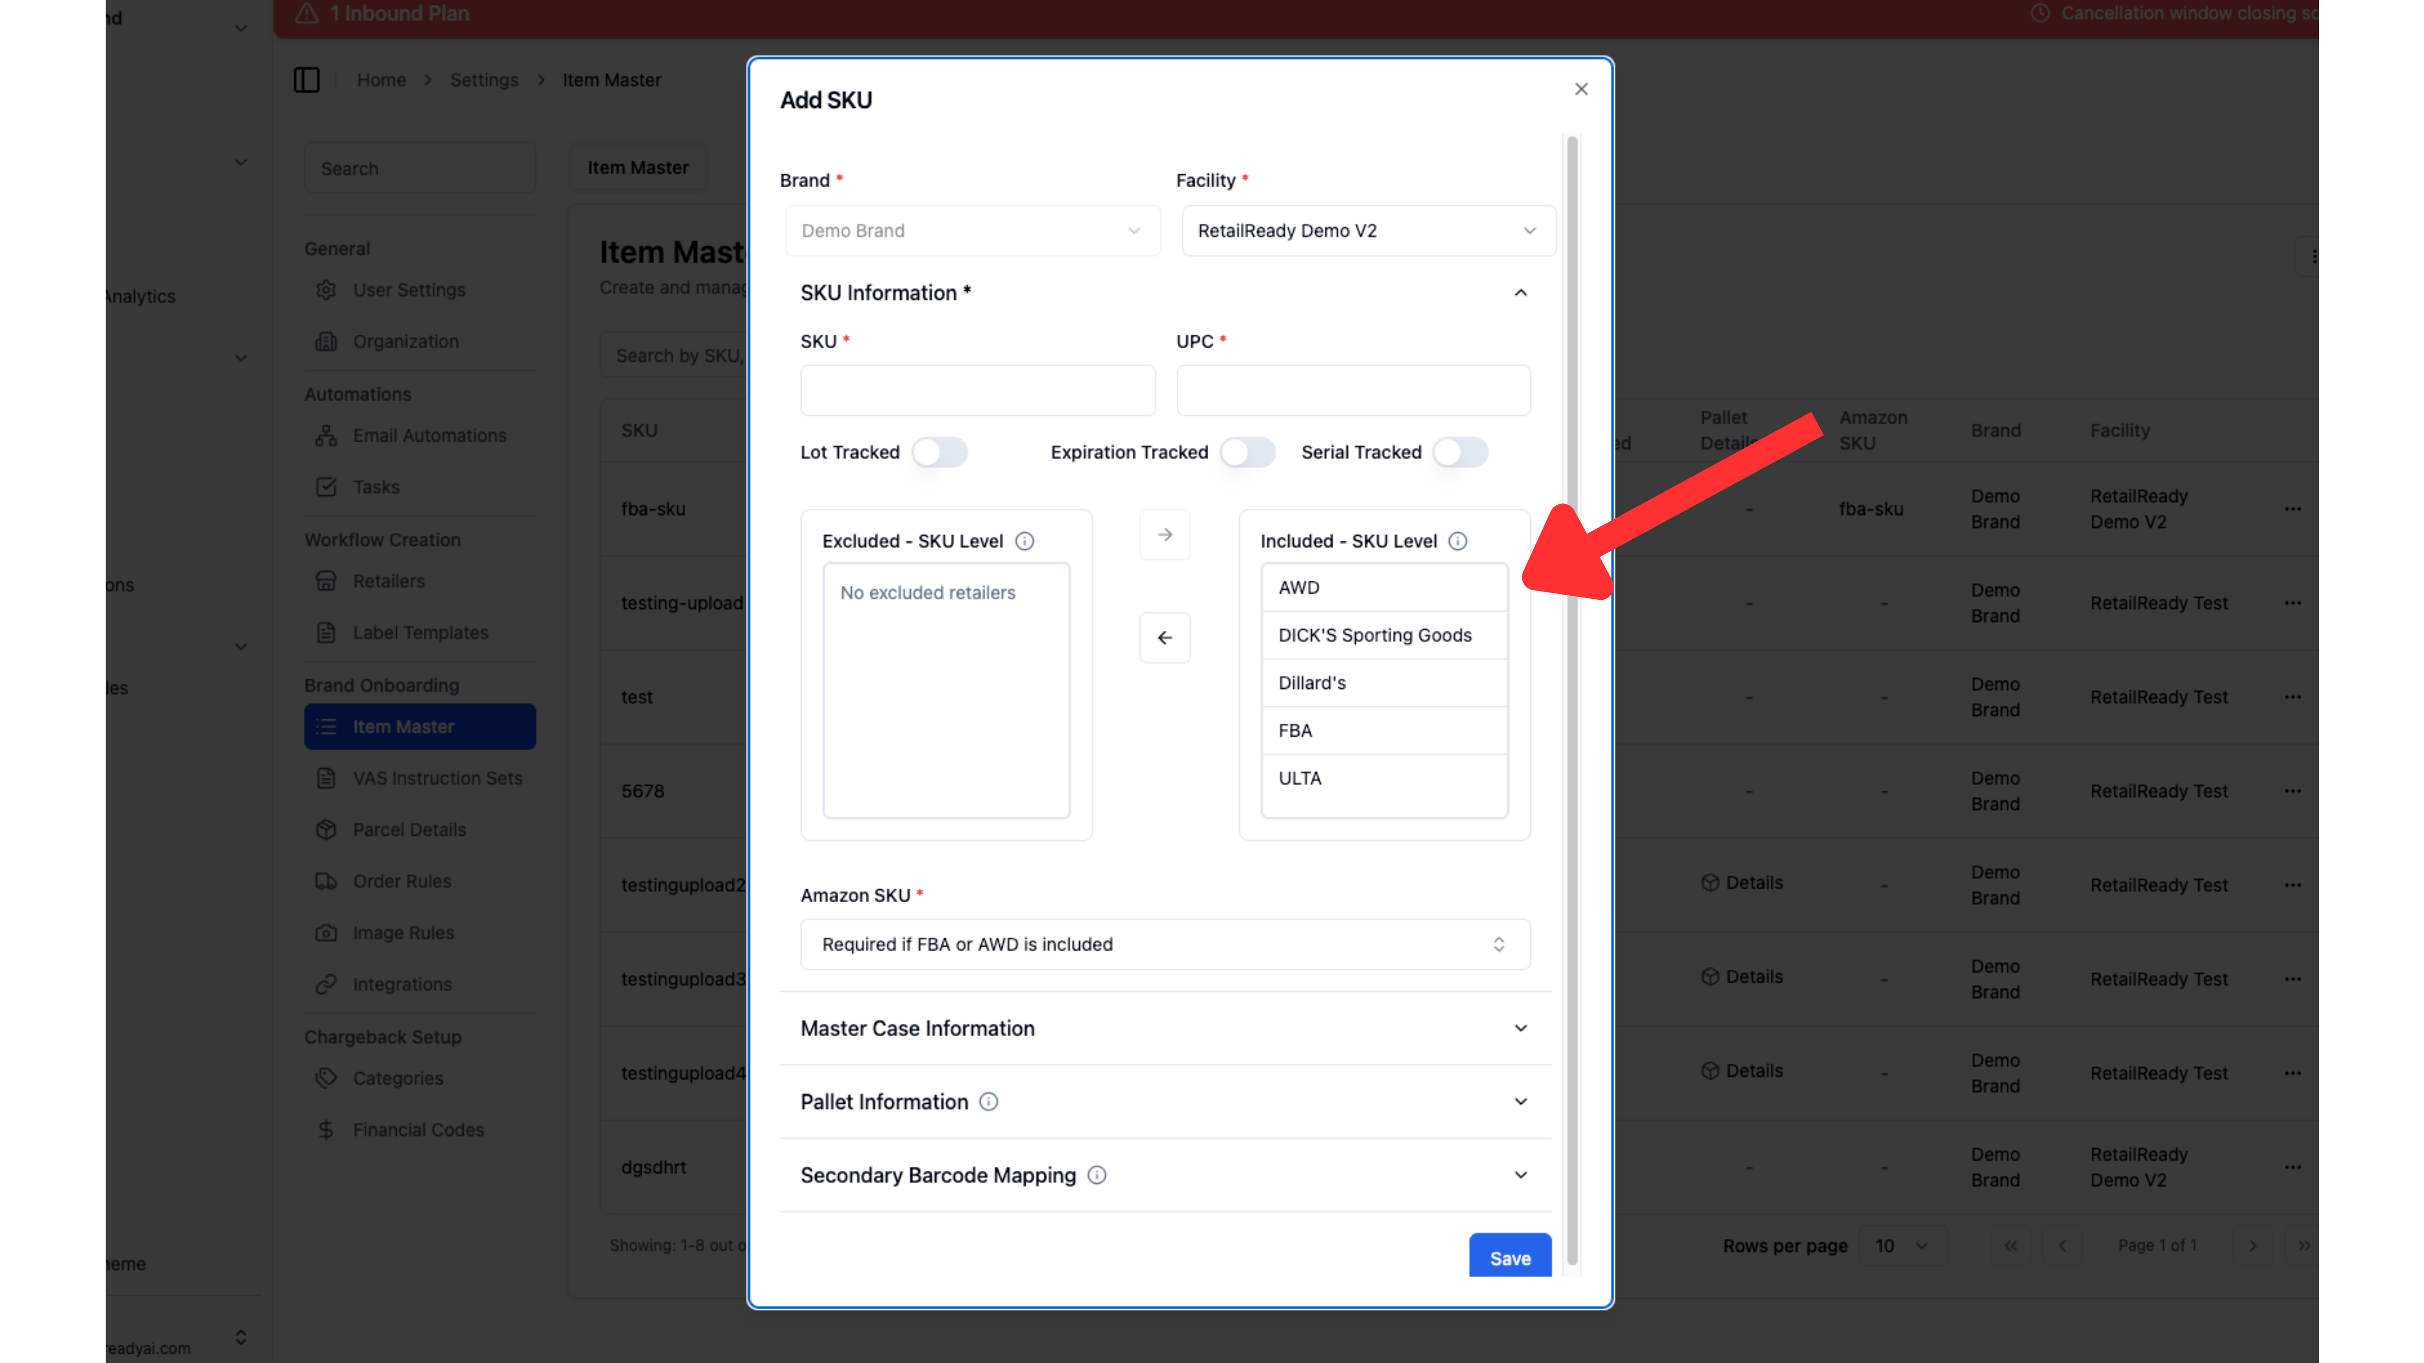The image size is (2424, 1363).
Task: Click the Categories tag icon
Action: (x=325, y=1078)
